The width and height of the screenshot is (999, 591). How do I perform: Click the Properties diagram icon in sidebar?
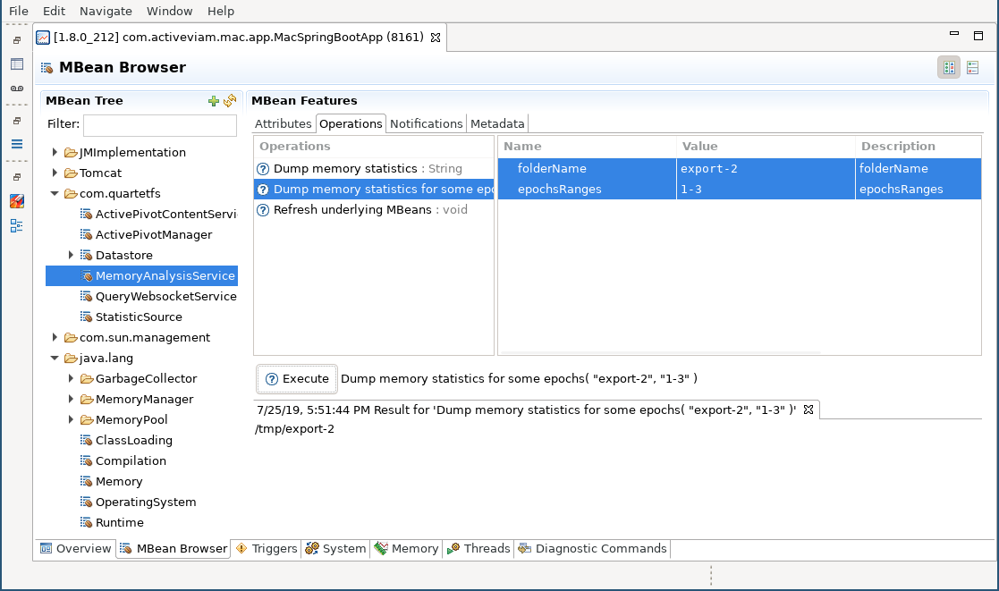[x=16, y=225]
